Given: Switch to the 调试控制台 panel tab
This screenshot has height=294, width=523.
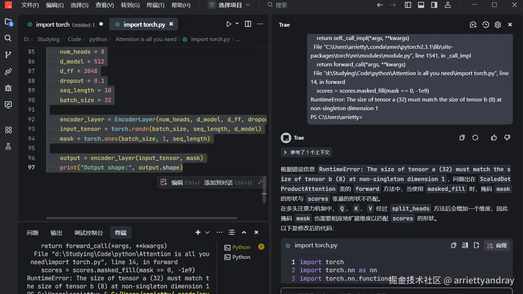Looking at the screenshot, I should [89, 233].
